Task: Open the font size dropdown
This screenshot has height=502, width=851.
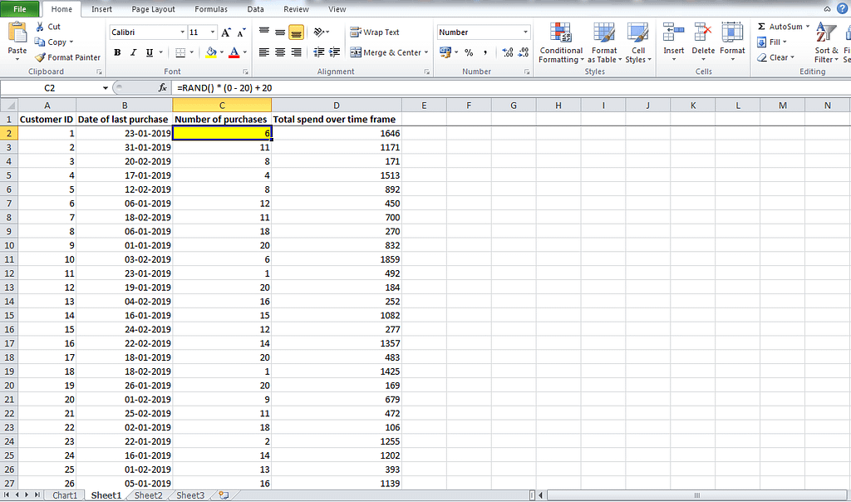Action: point(213,32)
